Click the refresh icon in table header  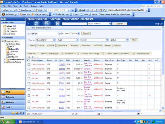coord(28,60)
